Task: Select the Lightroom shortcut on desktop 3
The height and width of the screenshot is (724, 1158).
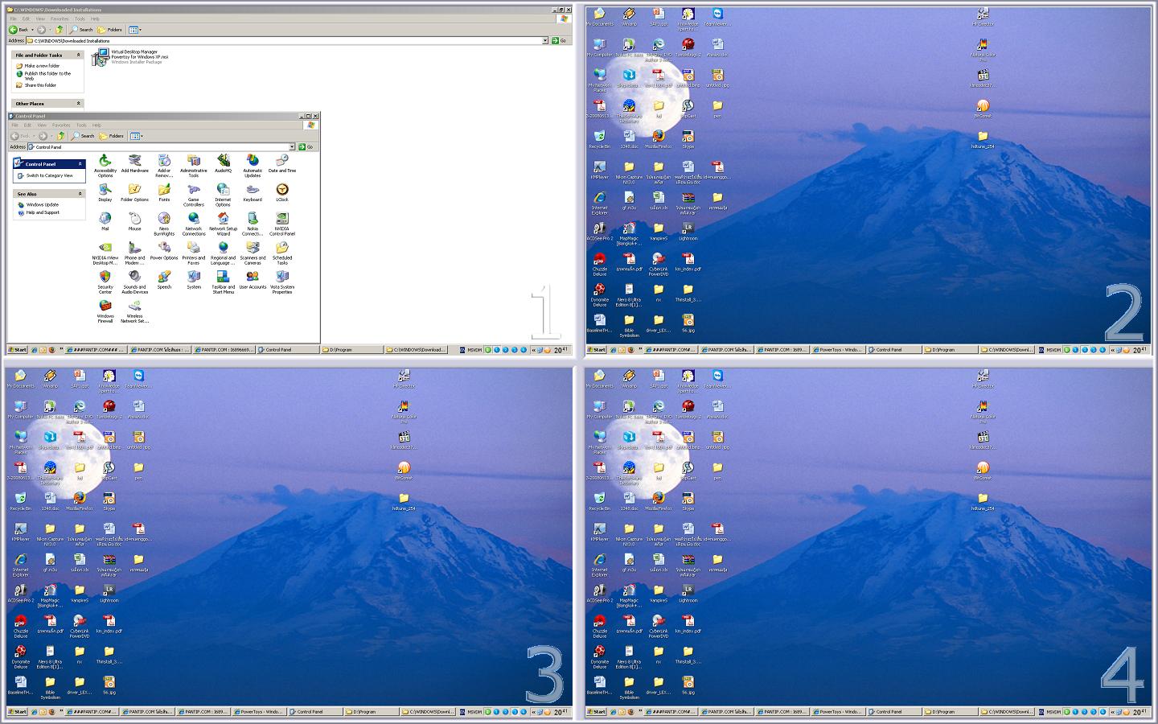Action: (x=109, y=593)
